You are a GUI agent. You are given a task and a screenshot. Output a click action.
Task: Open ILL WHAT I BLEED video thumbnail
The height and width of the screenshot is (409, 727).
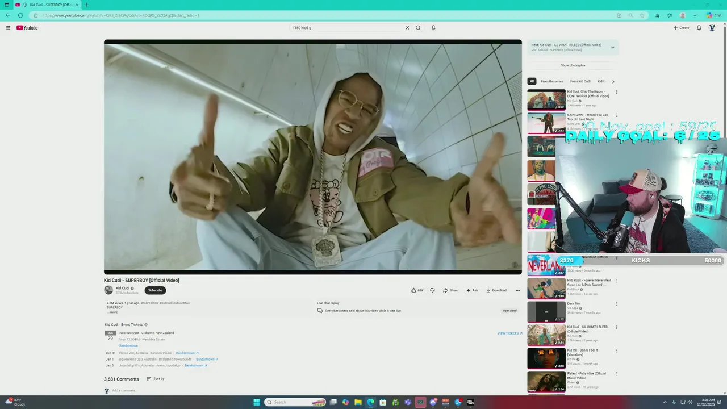click(546, 335)
